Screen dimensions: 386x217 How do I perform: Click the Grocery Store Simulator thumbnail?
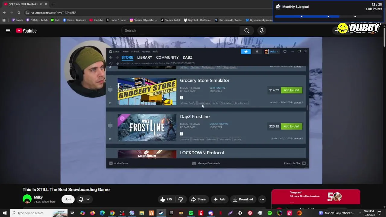coord(147,91)
